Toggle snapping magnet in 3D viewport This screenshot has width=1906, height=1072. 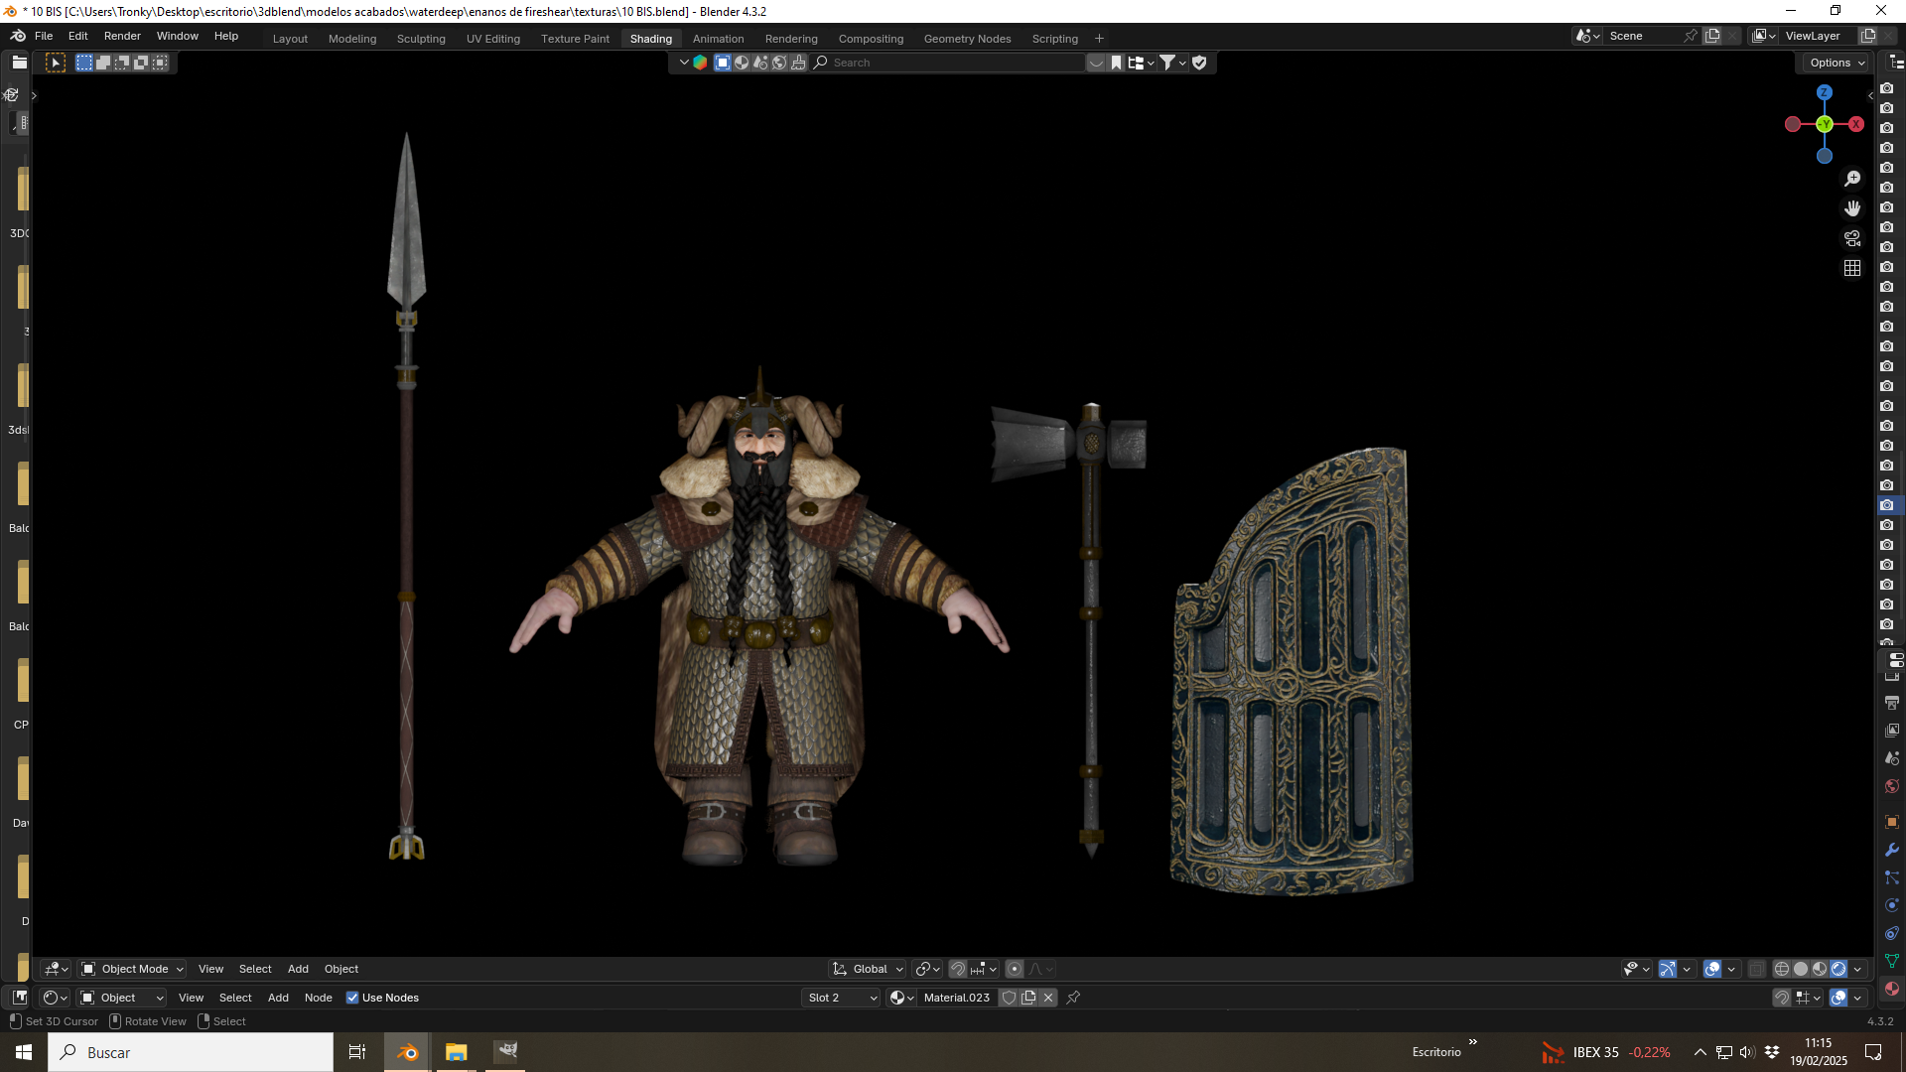pyautogui.click(x=958, y=969)
